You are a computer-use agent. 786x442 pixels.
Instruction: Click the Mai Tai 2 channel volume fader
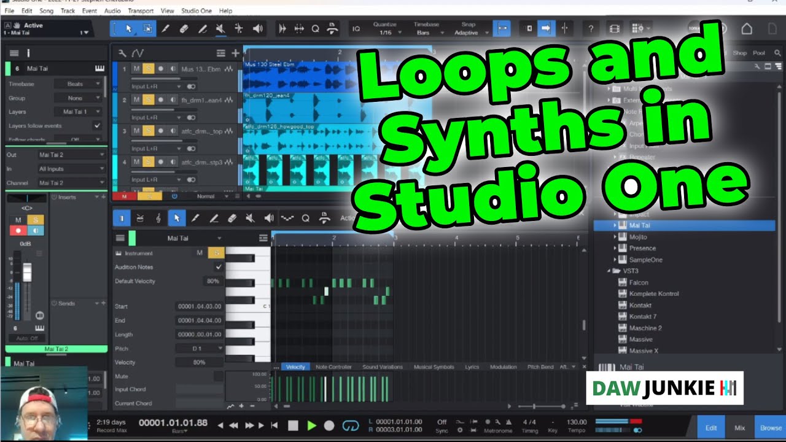26,273
